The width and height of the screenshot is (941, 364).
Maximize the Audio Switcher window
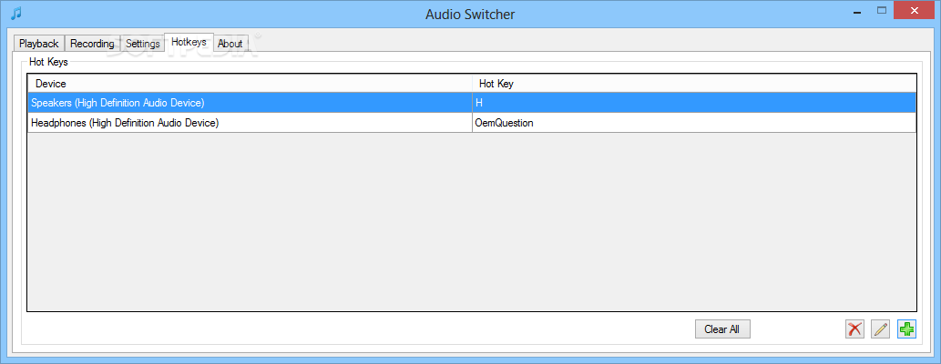pos(882,10)
